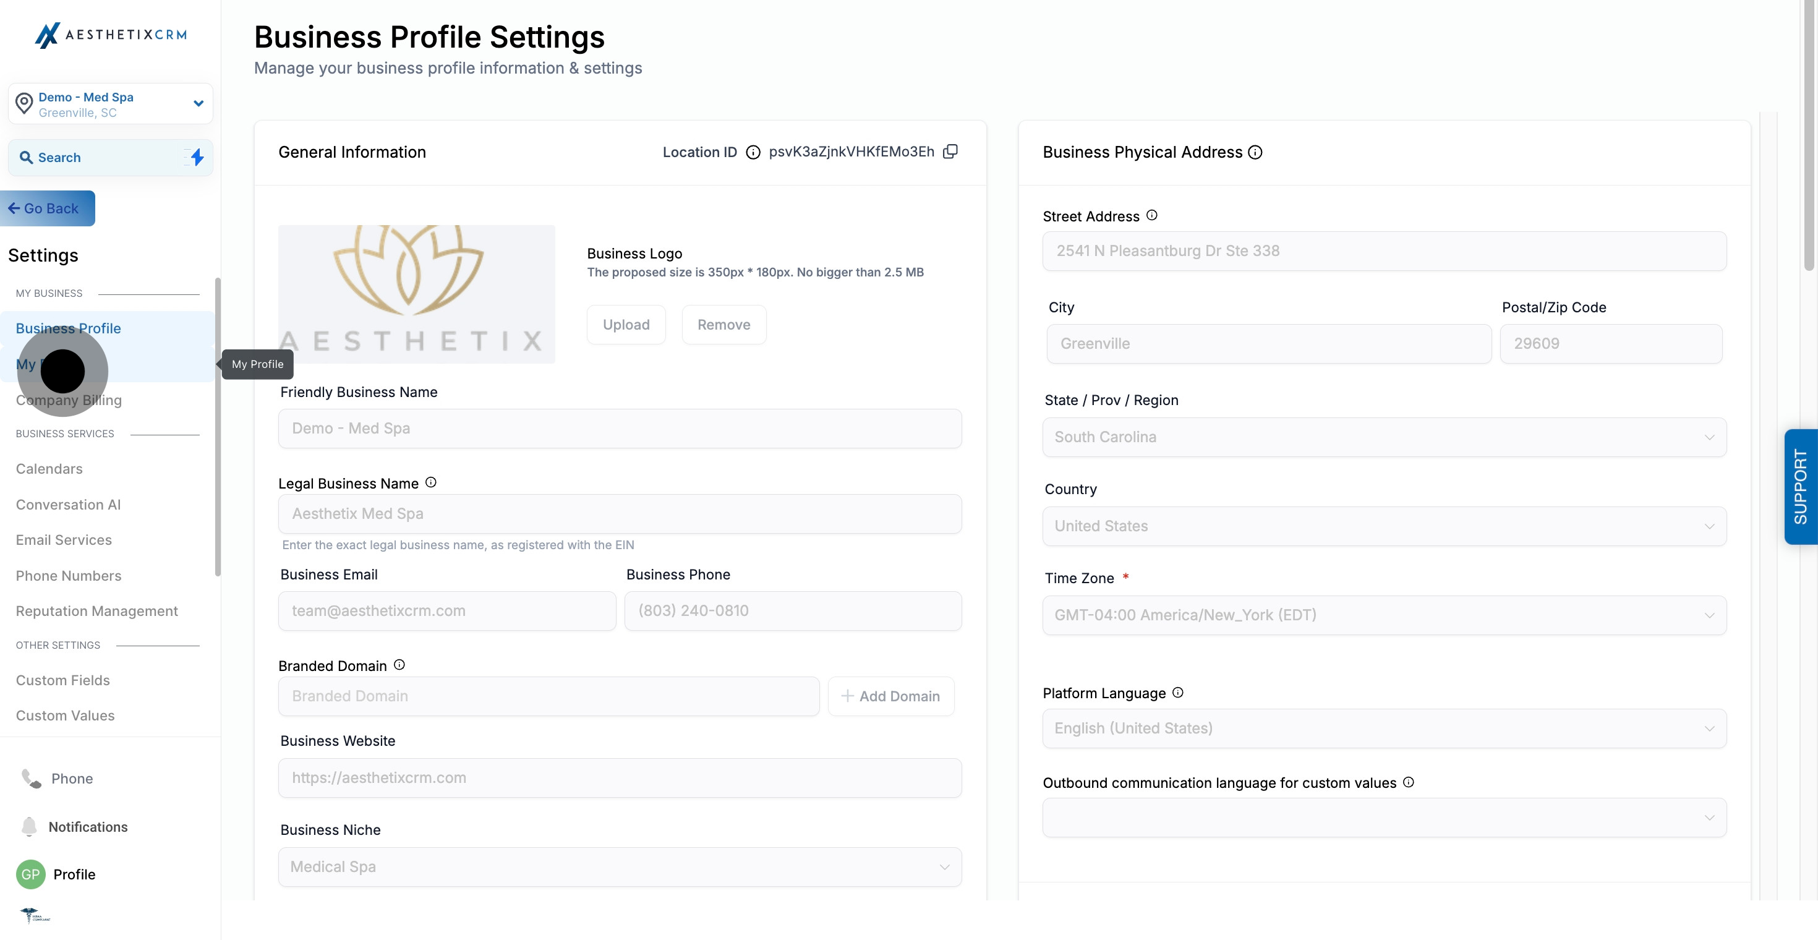Click the Add Domain button
1818x940 pixels.
pos(890,696)
